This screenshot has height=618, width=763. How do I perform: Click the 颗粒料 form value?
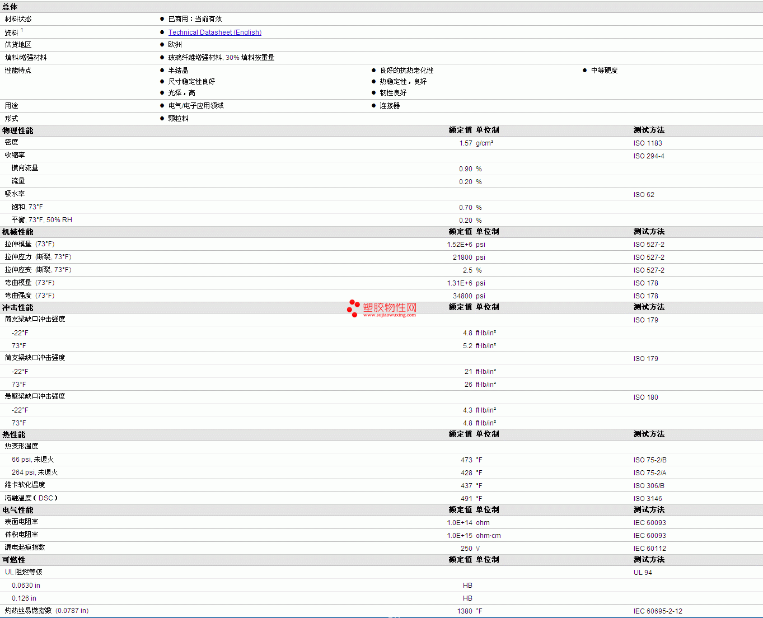click(x=179, y=119)
